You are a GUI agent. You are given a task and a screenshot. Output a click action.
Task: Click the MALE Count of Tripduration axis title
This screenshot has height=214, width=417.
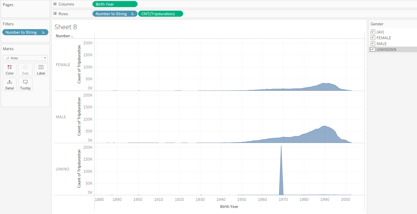point(79,116)
